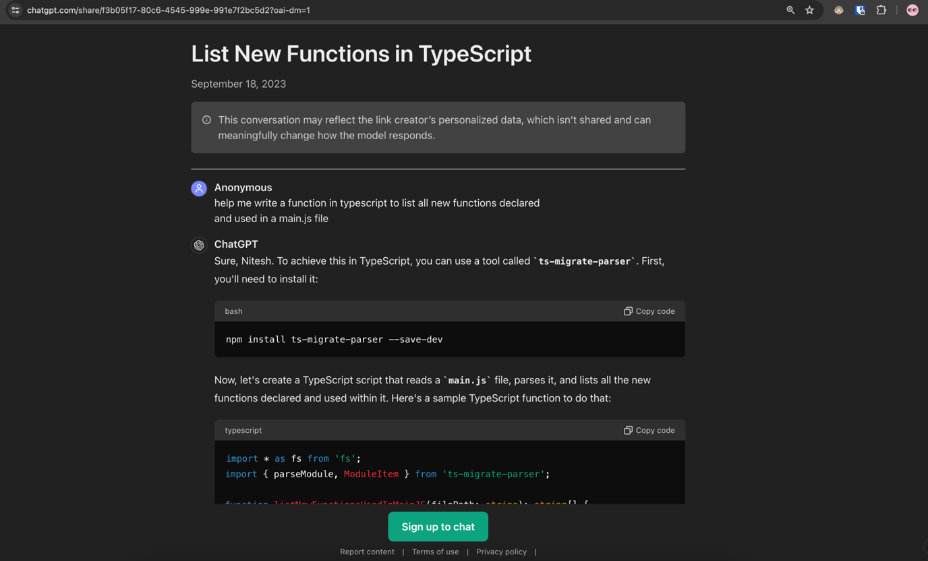Click the info icon in the notice banner
Viewport: 928px width, 561px height.
(206, 120)
